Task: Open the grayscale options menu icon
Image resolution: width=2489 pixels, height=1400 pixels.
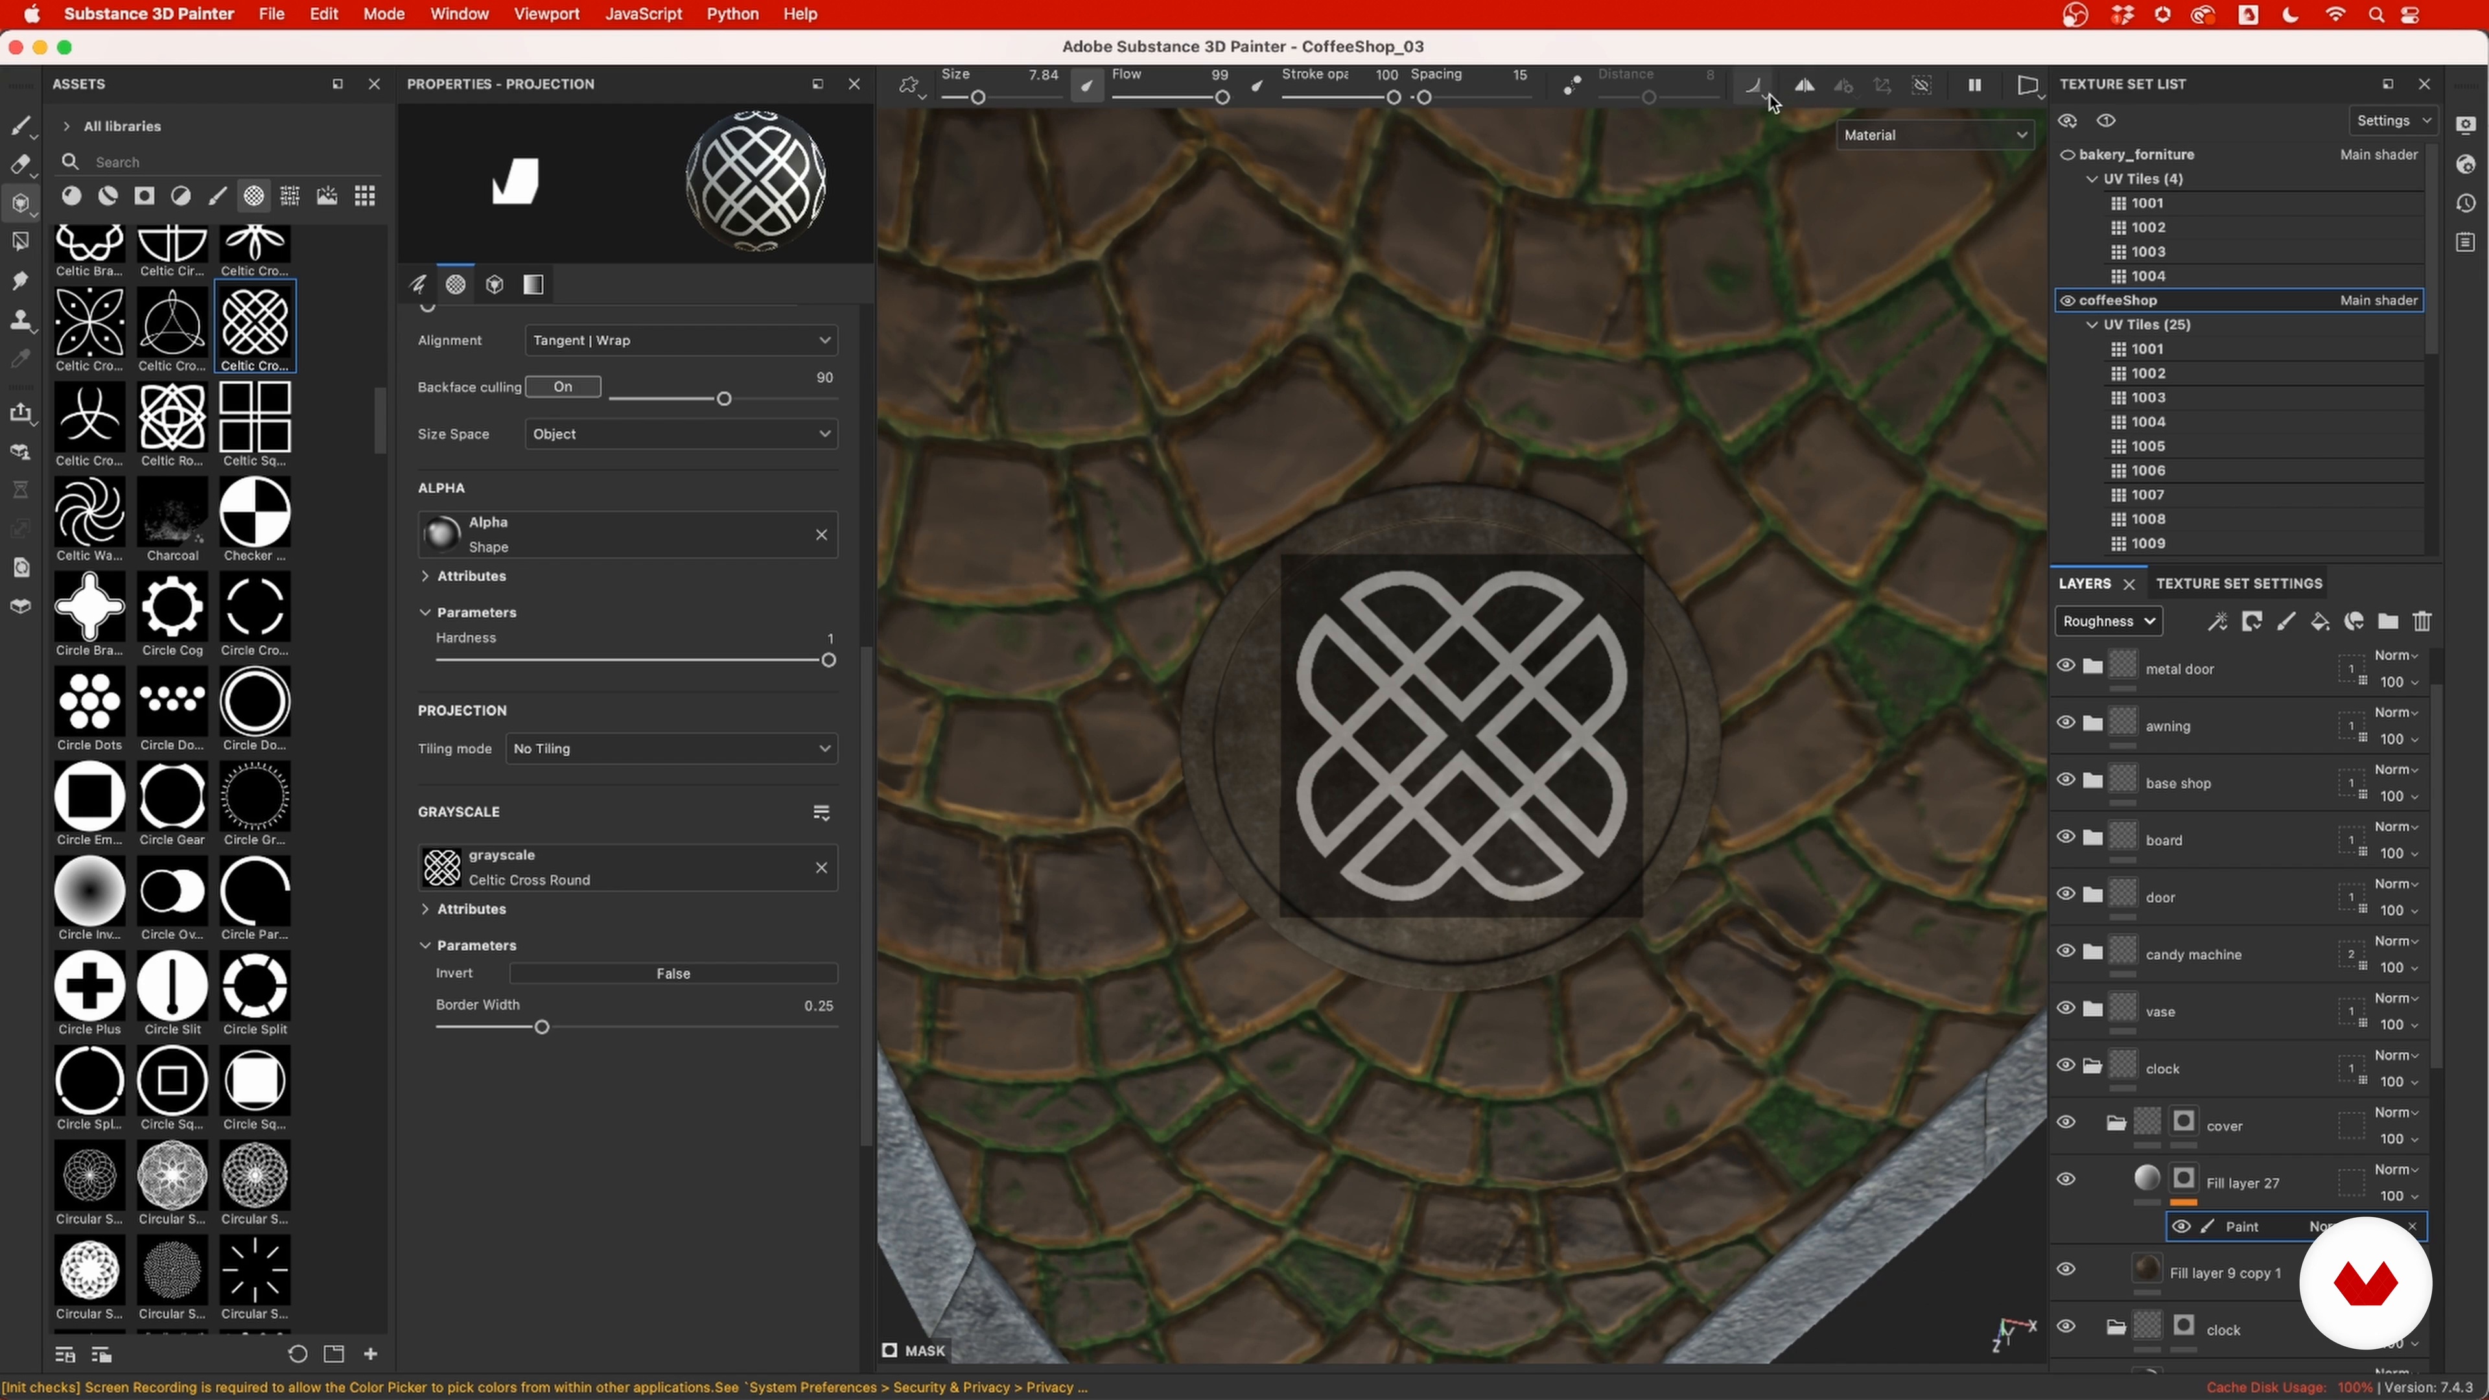Action: pyautogui.click(x=821, y=813)
